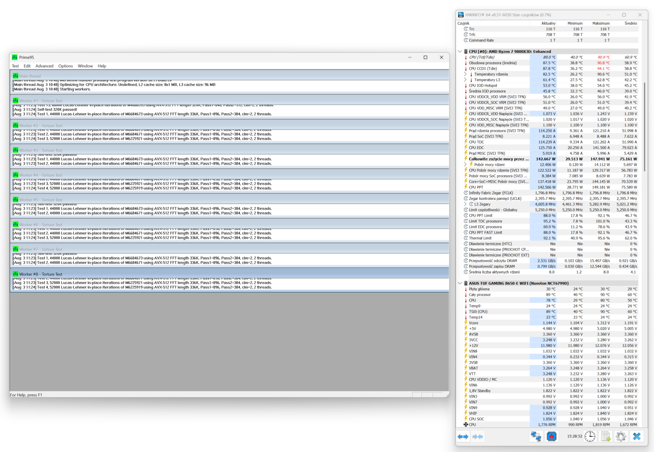Start logging with the sheet plus icon

[606, 436]
